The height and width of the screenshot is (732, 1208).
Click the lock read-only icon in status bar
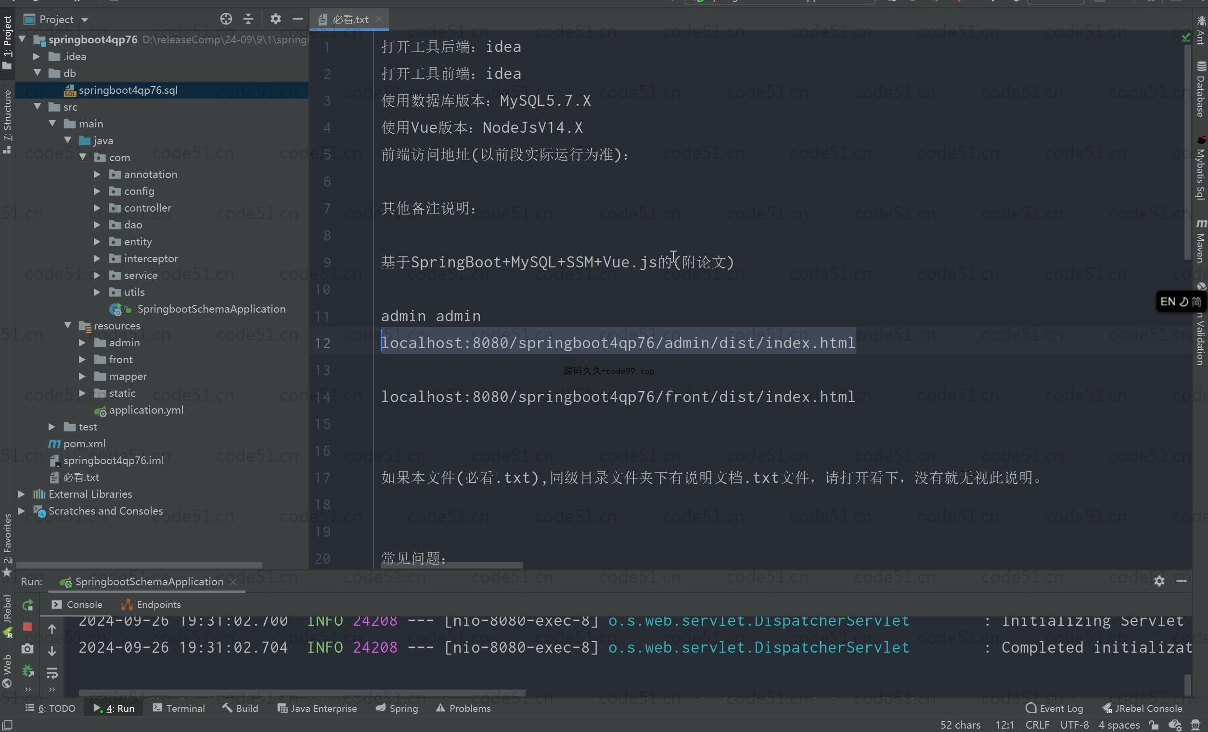tap(1154, 725)
